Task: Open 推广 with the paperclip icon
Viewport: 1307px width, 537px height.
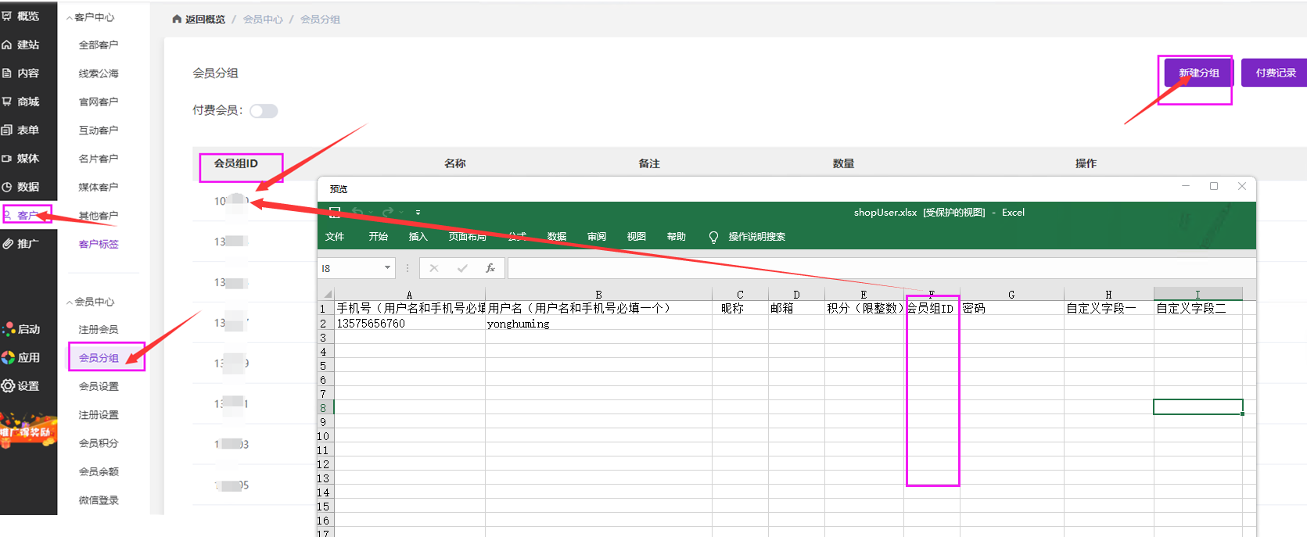Action: (8, 244)
